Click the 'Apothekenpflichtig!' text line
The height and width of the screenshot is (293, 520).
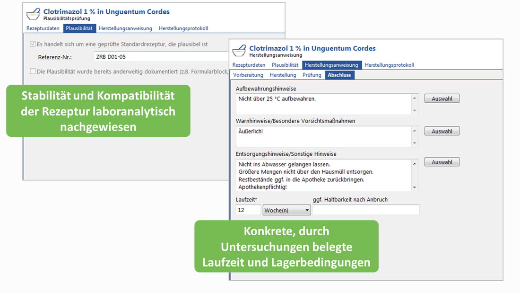click(x=263, y=187)
